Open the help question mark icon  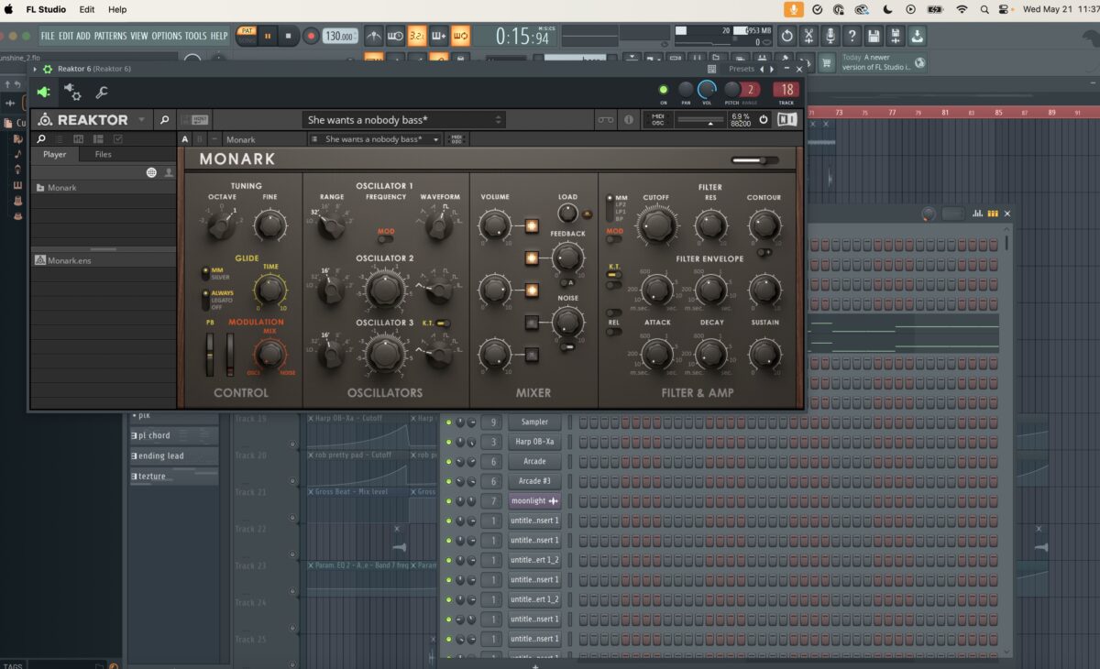coord(852,37)
